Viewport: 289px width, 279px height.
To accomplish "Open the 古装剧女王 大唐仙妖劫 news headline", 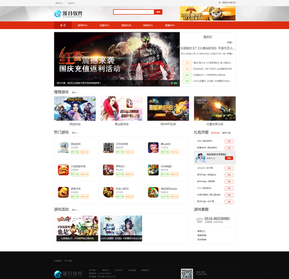I will [x=208, y=48].
